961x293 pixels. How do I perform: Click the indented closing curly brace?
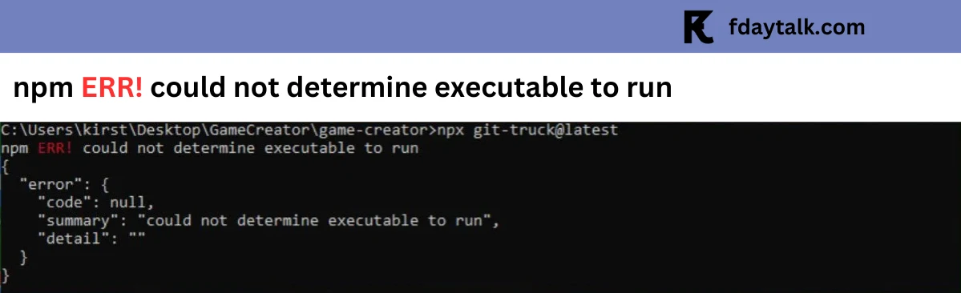24,257
